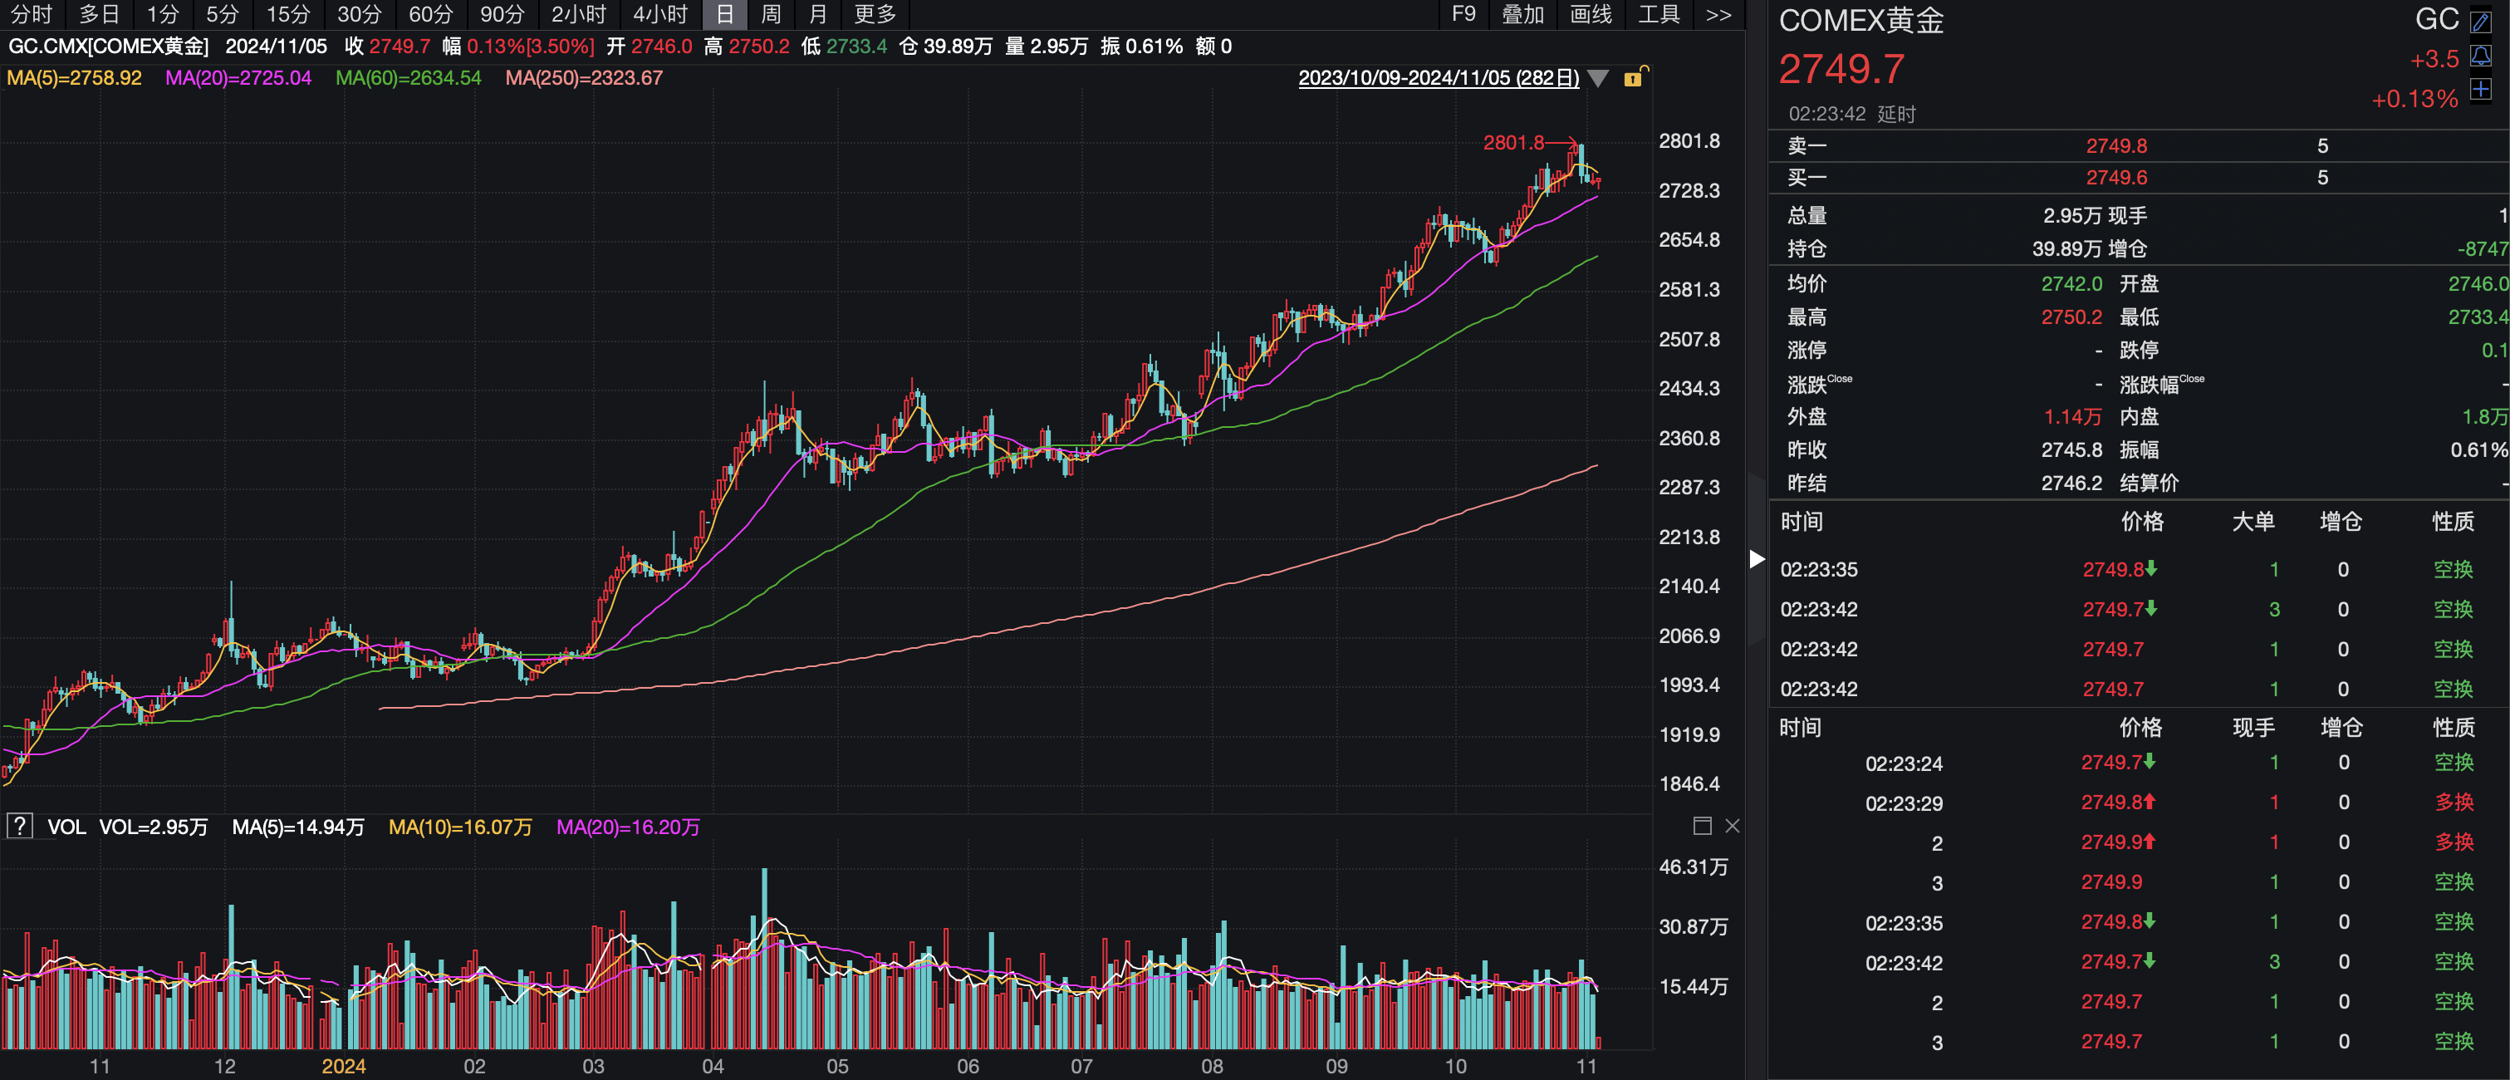Screen dimensions: 2510x1080
Task: Click the date range 2023/10/09-2024/11/05 link
Action: [x=1439, y=78]
